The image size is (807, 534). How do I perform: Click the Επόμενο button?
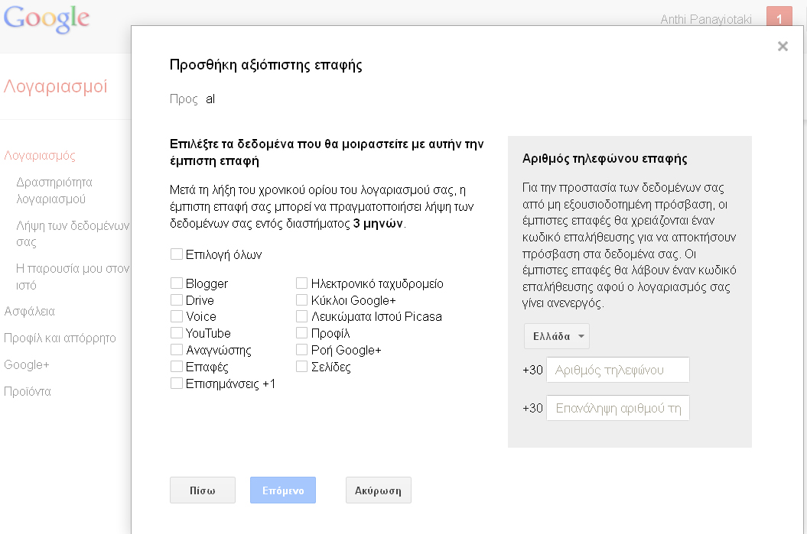pyautogui.click(x=283, y=490)
